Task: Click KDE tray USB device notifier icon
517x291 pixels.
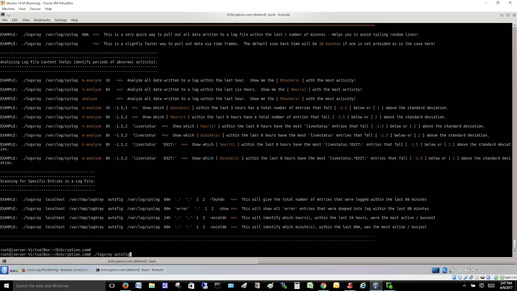Action: [x=475, y=270]
